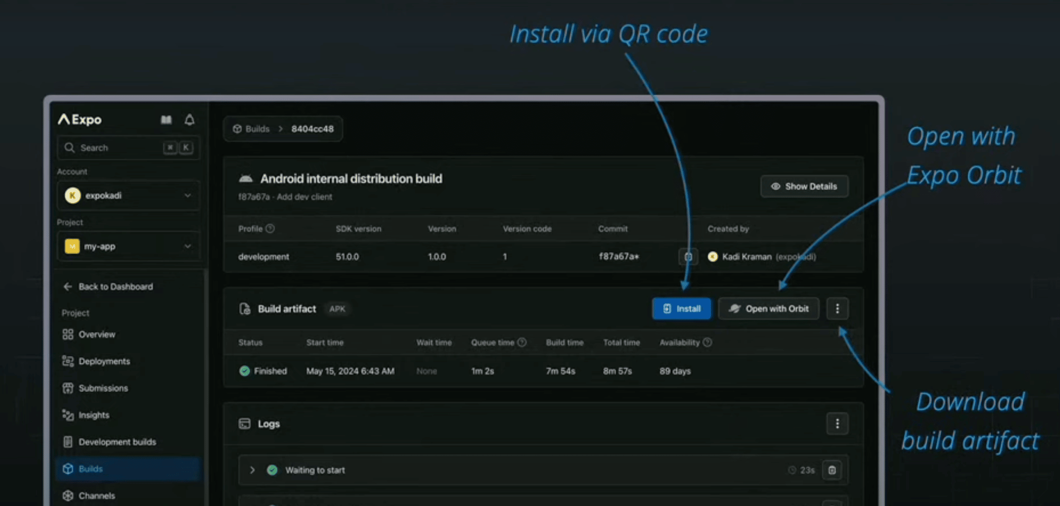Click the Deployments icon
This screenshot has height=506, width=1060.
pyautogui.click(x=68, y=361)
